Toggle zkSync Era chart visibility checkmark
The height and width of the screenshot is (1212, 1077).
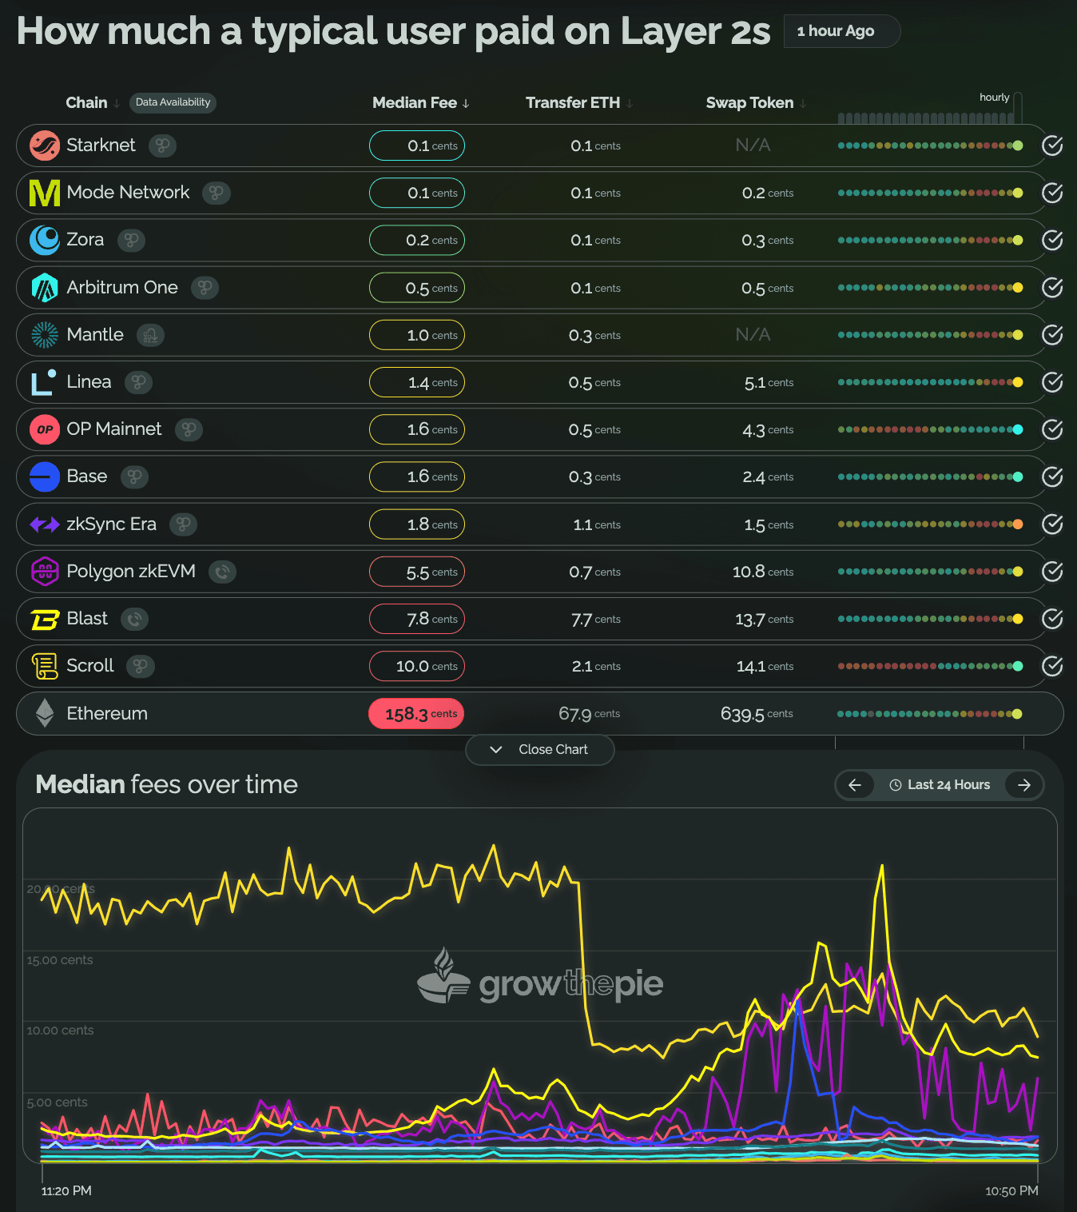1052,524
